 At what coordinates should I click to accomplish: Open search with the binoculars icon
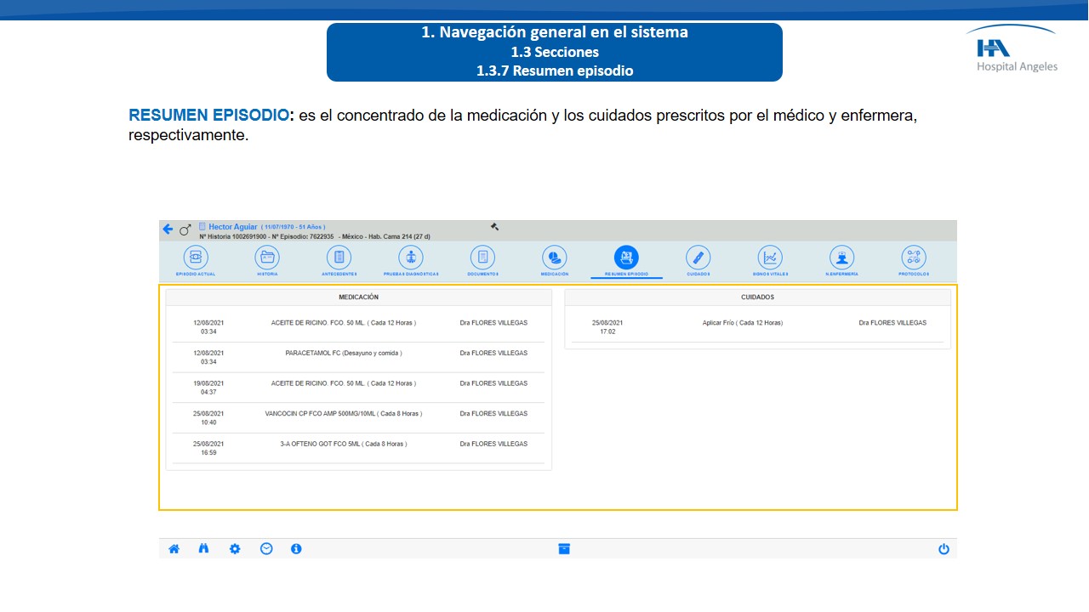(204, 549)
